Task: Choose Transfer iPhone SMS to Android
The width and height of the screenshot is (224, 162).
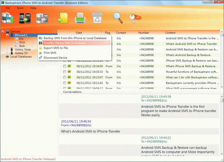Action: click(75, 43)
